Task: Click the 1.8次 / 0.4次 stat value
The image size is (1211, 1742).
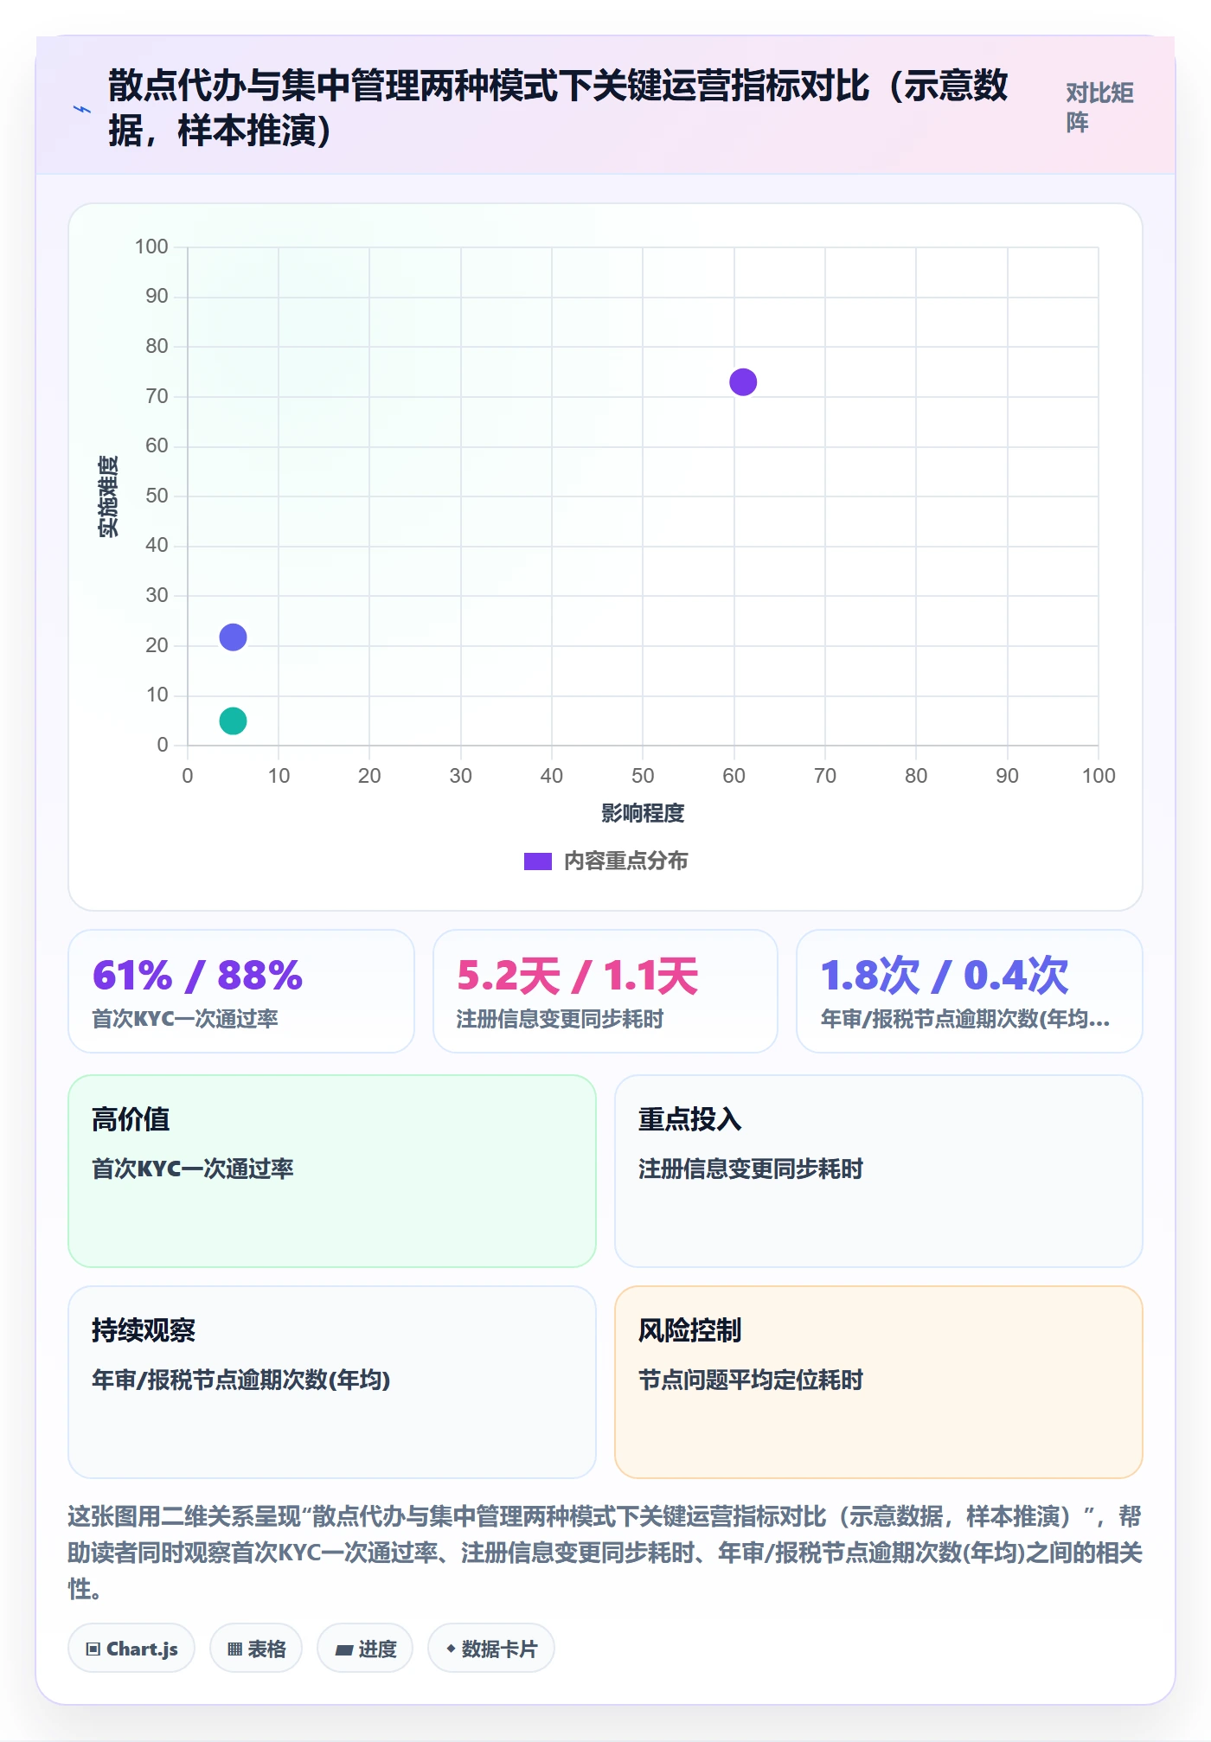Action: point(945,976)
